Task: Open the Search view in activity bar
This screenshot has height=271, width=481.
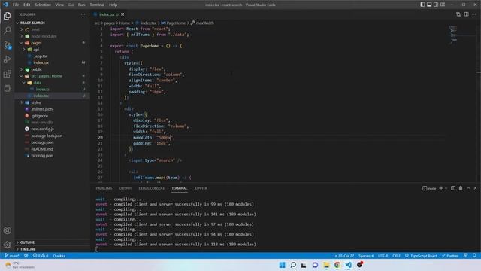Action: (7, 30)
